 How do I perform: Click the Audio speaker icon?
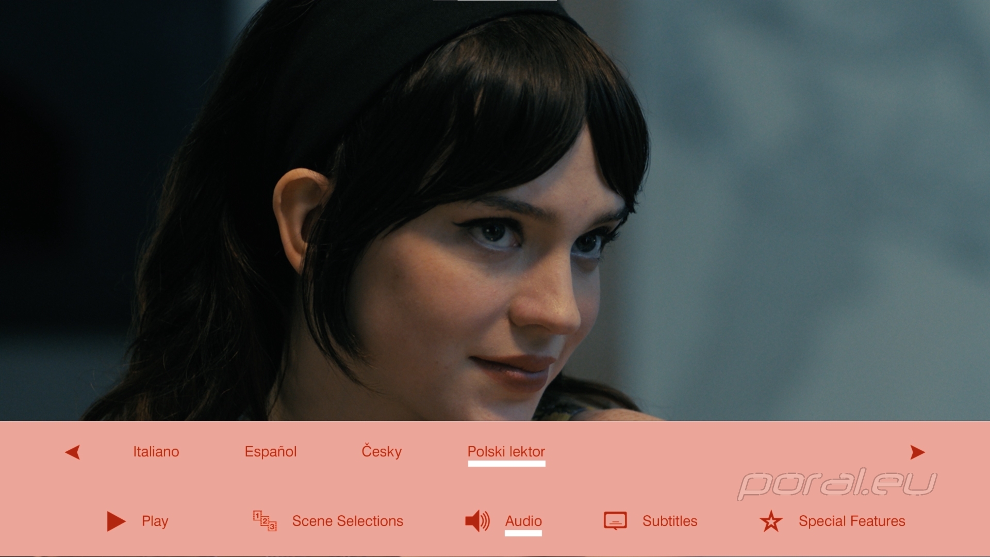[477, 521]
